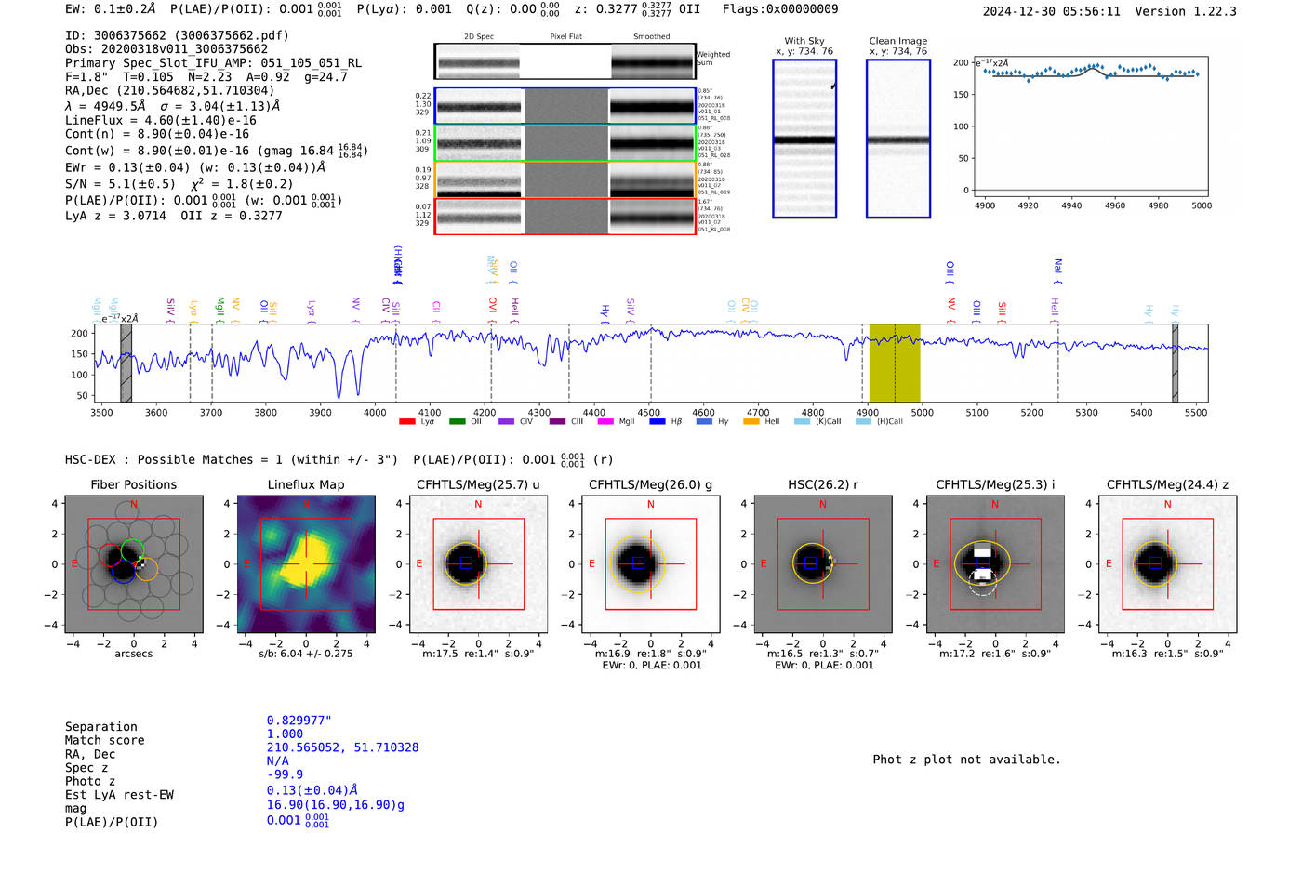Screen dimensions: 1302x886
Task: Click the Primary Spec_Slot_IFU_AMP line
Action: tap(213, 63)
